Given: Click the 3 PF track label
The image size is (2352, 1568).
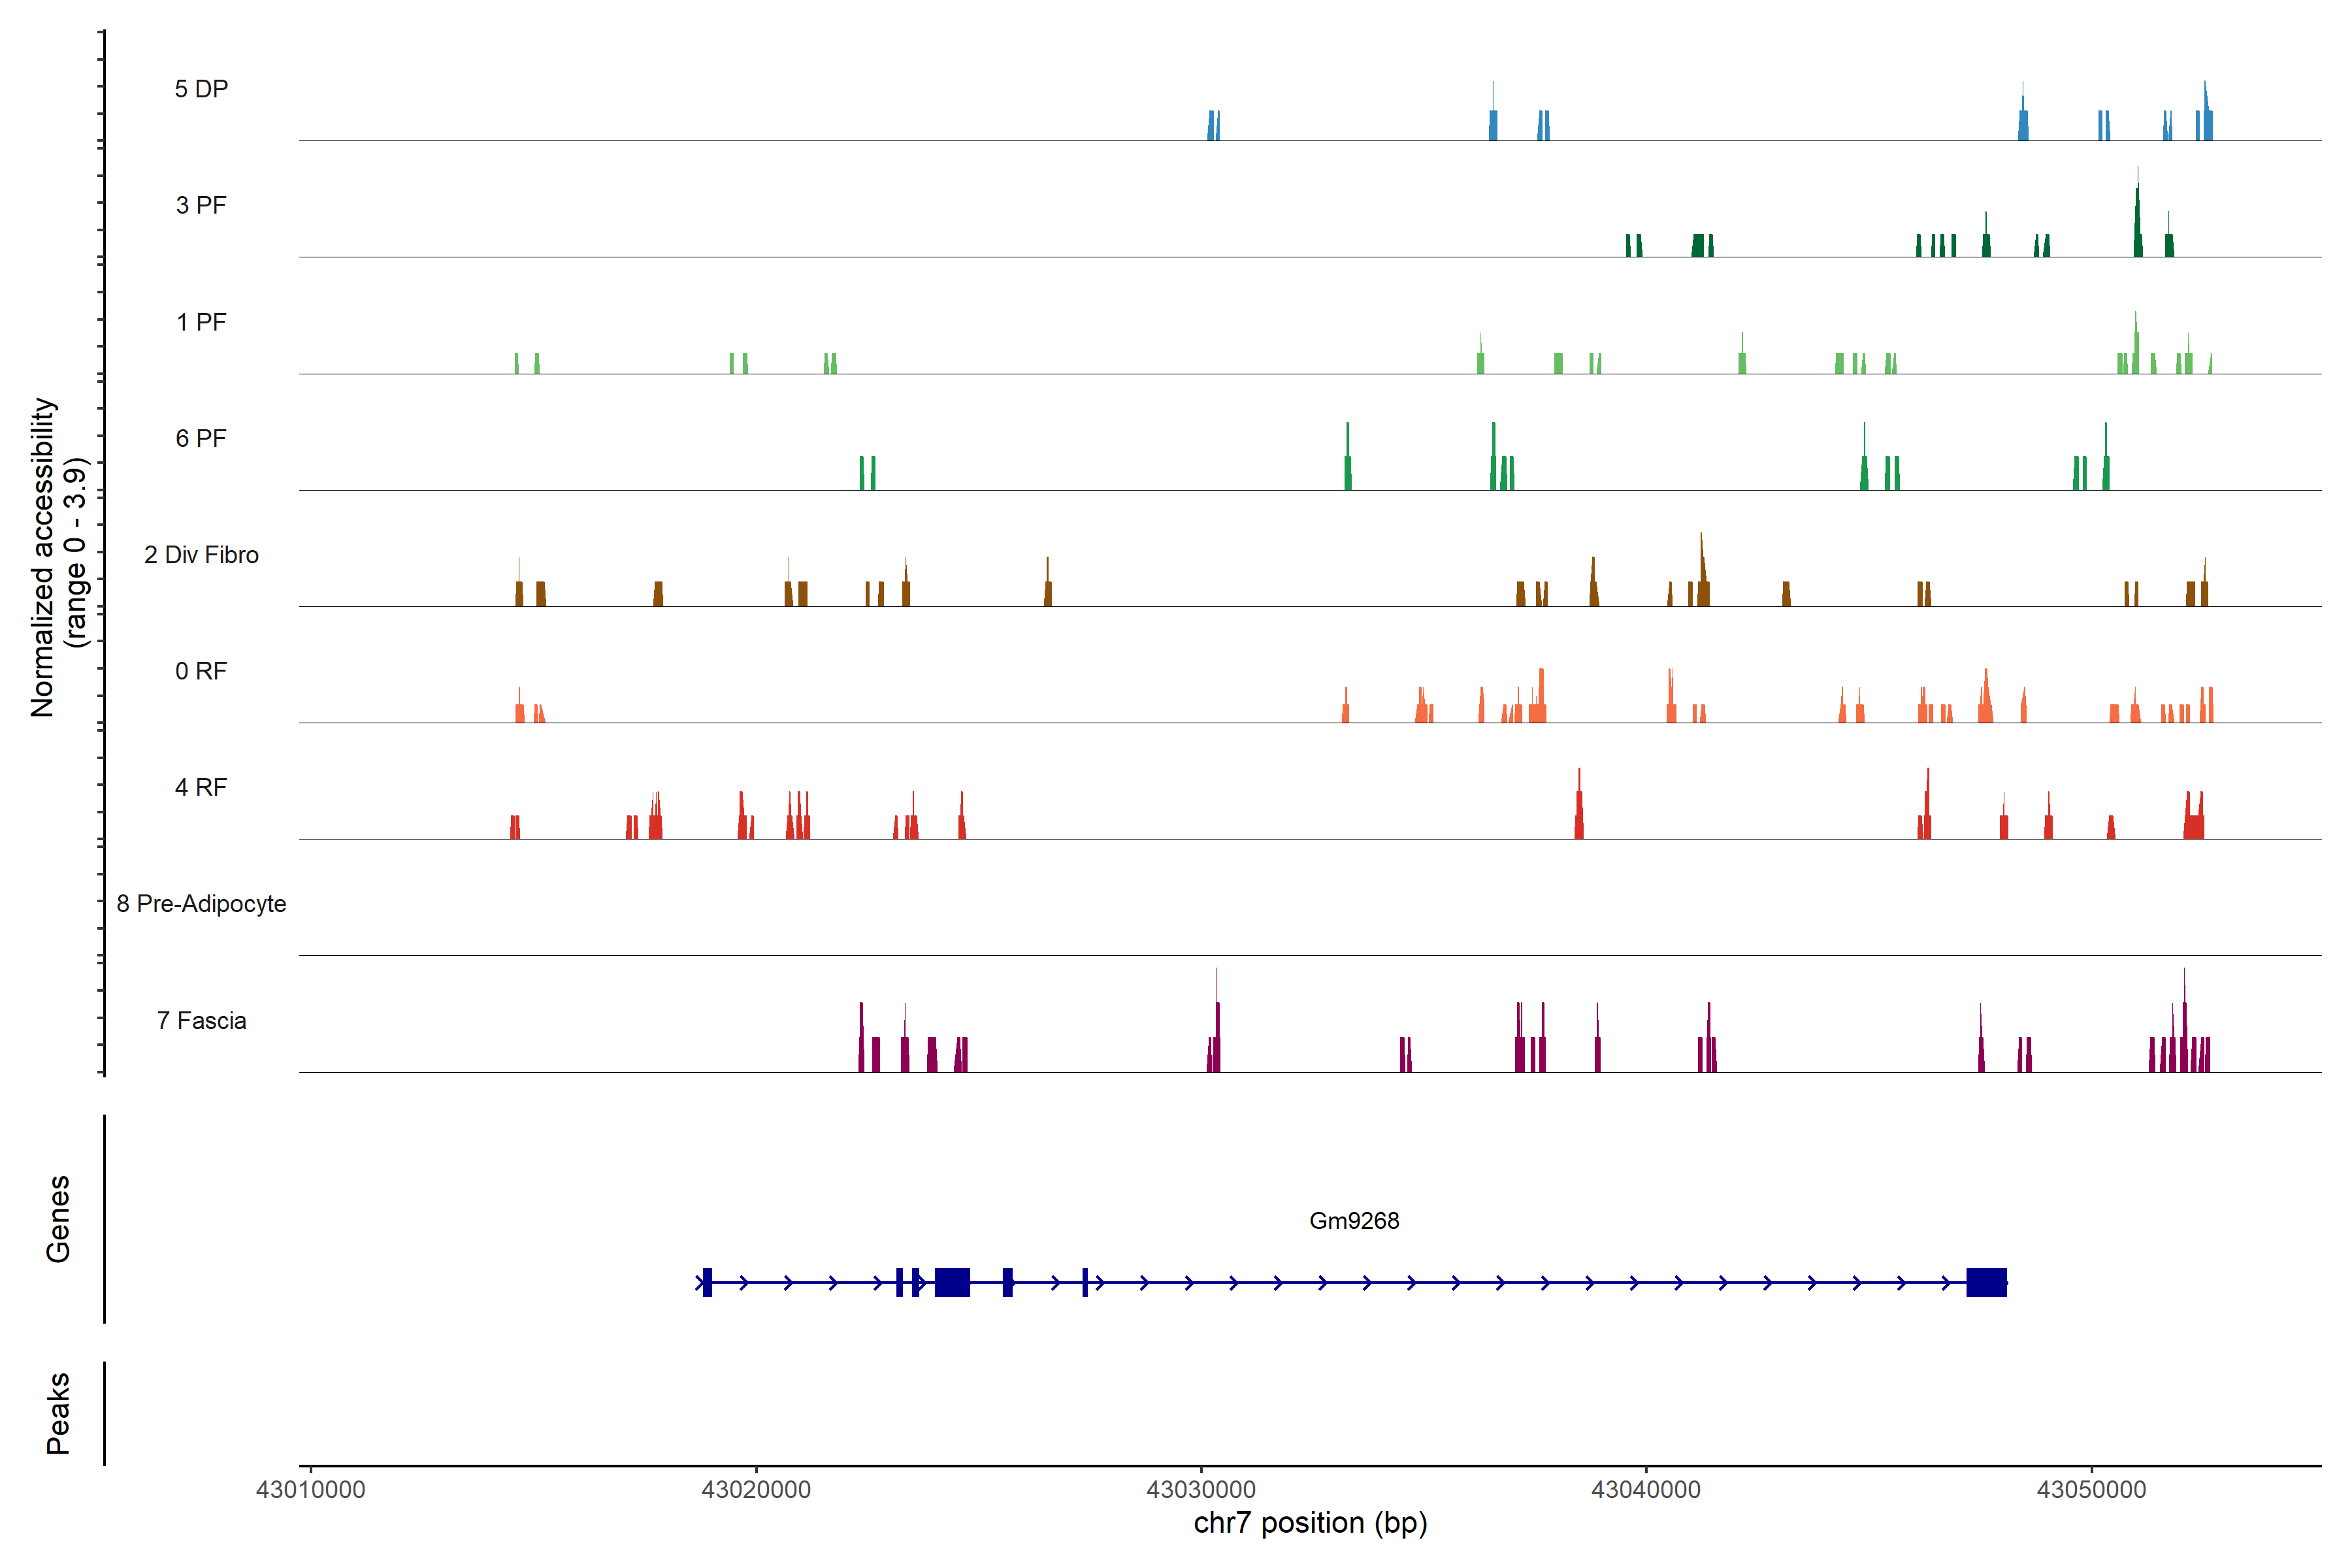Looking at the screenshot, I should click(201, 205).
